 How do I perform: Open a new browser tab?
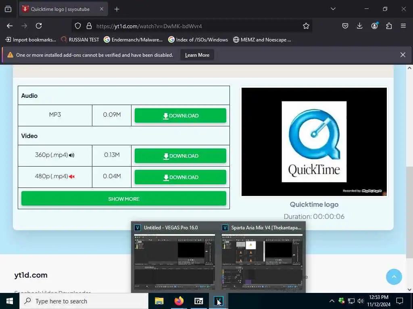(x=117, y=9)
